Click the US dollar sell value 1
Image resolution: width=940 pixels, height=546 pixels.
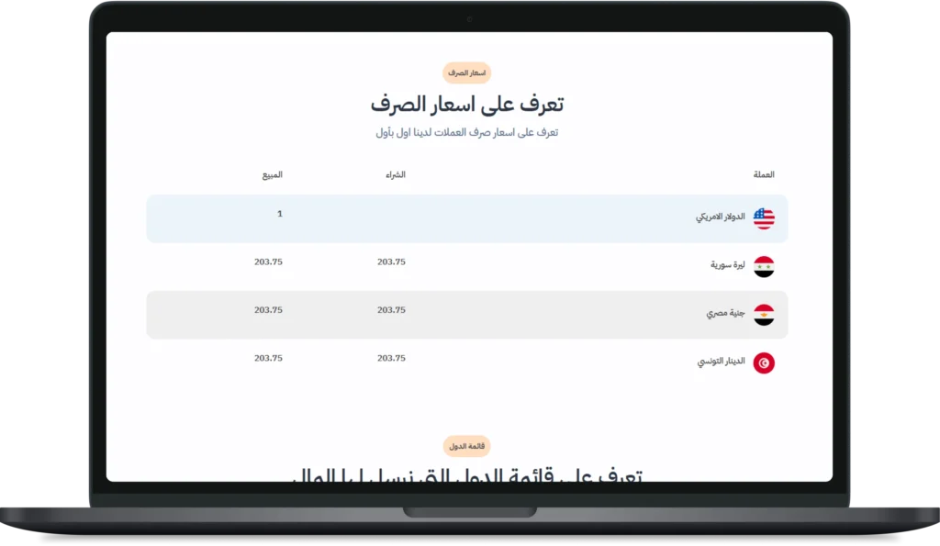click(x=279, y=214)
